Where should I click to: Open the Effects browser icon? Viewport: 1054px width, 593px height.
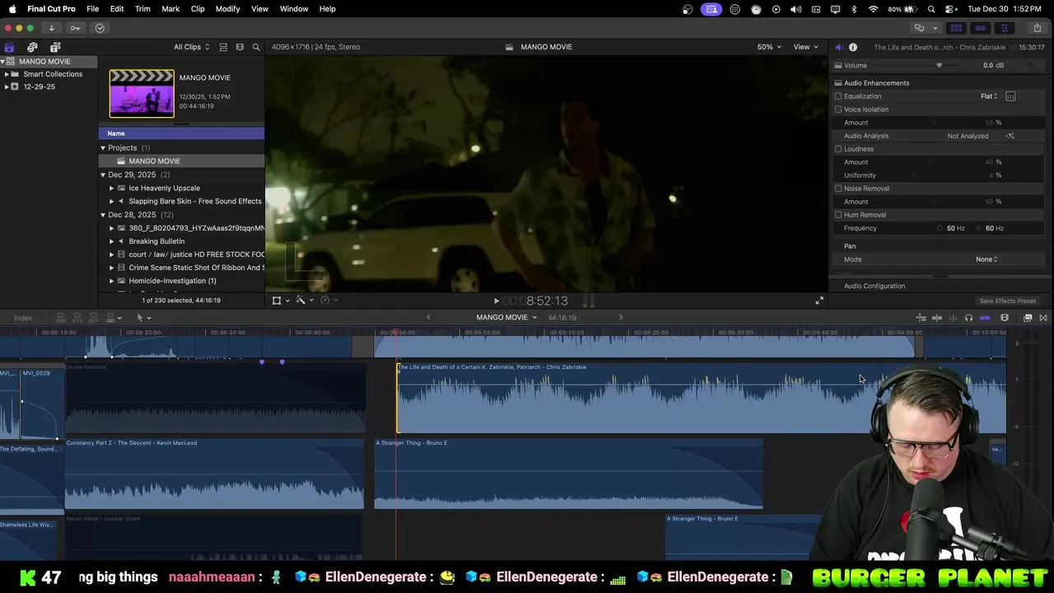[1028, 318]
